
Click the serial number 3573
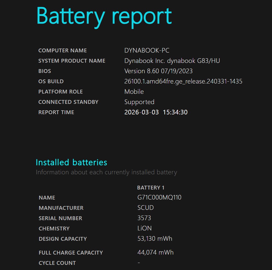(144, 218)
